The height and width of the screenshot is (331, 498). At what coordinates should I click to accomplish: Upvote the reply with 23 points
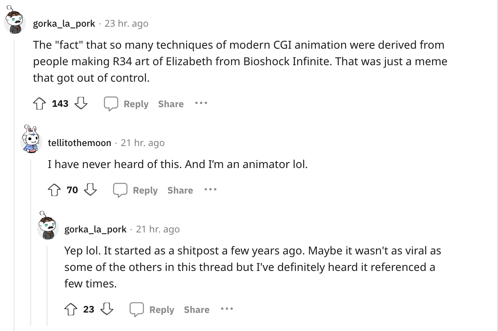(71, 309)
